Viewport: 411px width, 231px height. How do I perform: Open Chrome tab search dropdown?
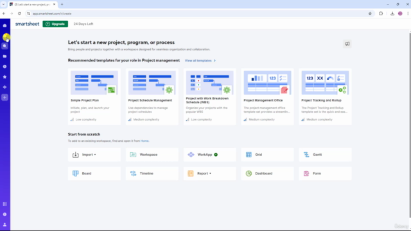(3, 4)
